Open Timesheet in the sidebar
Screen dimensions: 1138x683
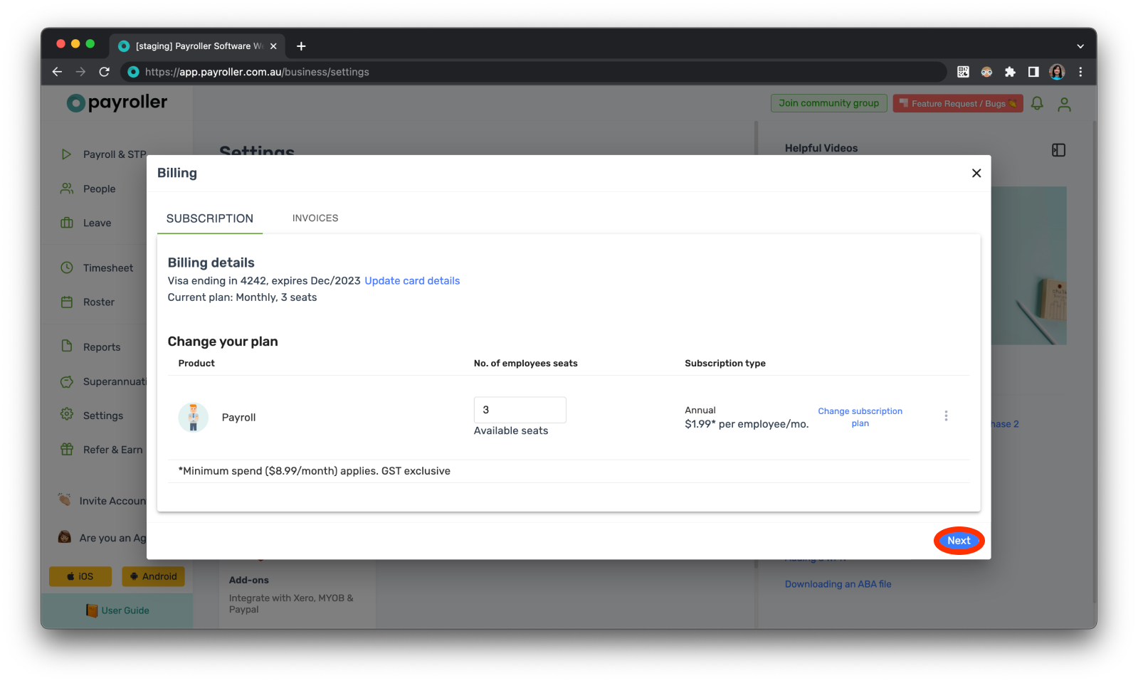coord(108,268)
